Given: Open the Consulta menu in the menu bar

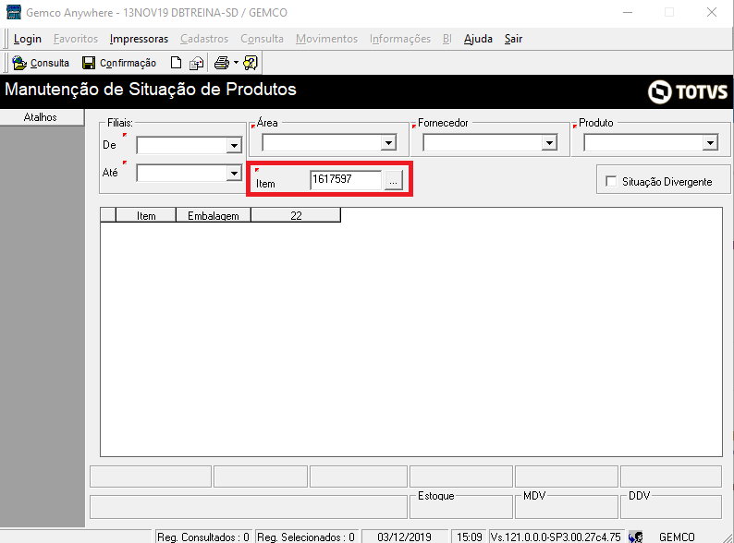Looking at the screenshot, I should tap(262, 39).
